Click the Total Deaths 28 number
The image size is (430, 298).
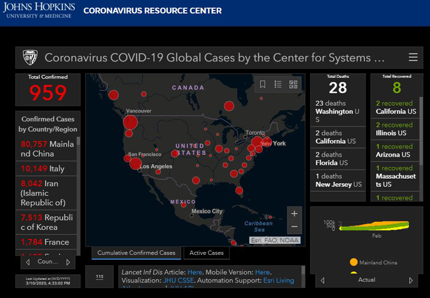(338, 88)
